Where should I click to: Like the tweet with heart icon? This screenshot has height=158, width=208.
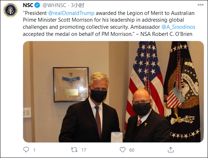point(123,150)
